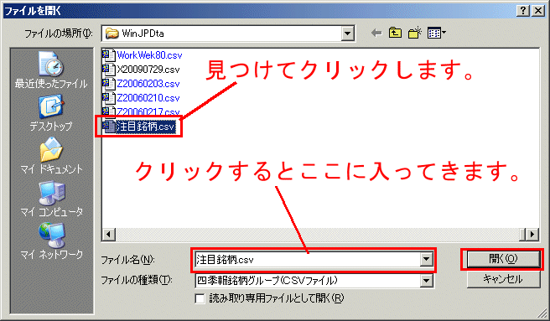
Task: Click the Z20060203.csv file icon
Action: pyautogui.click(x=108, y=84)
